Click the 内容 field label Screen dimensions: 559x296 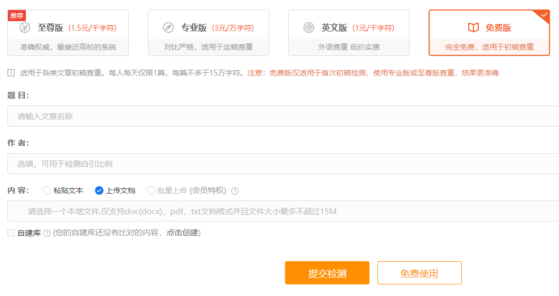tap(18, 190)
